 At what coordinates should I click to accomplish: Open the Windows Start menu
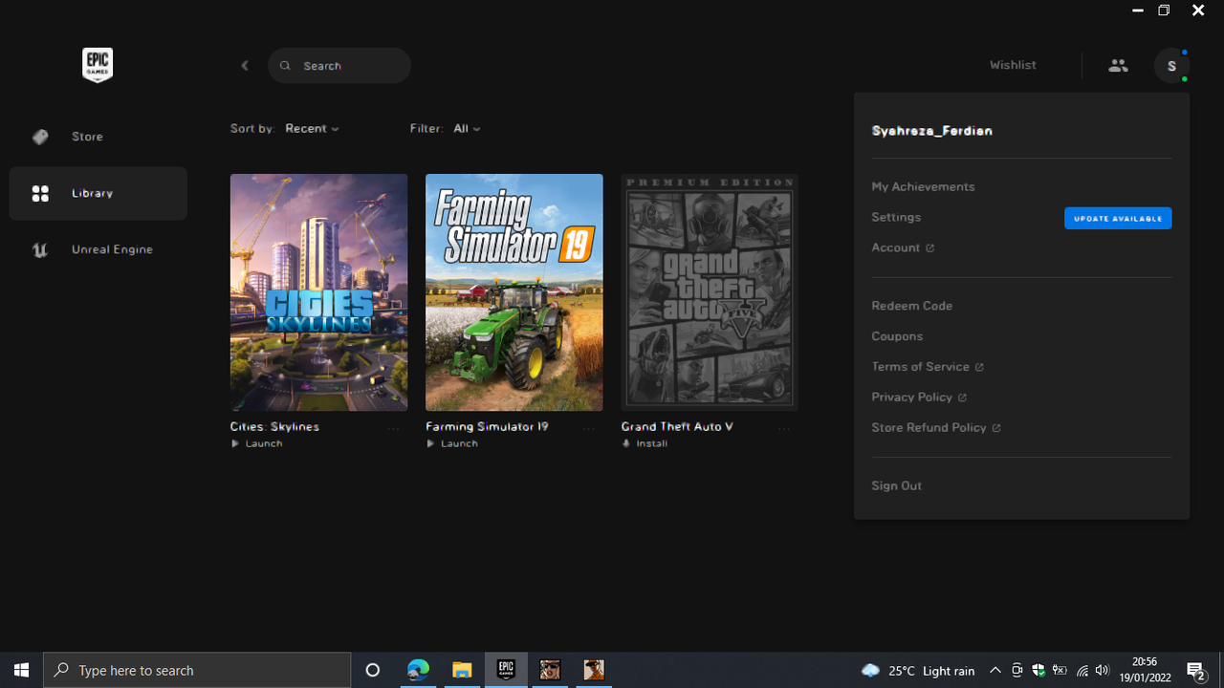pos(22,670)
